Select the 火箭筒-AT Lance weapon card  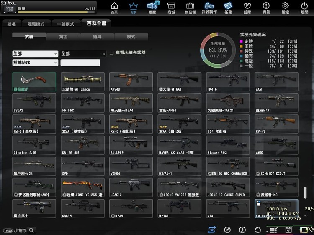(83, 82)
